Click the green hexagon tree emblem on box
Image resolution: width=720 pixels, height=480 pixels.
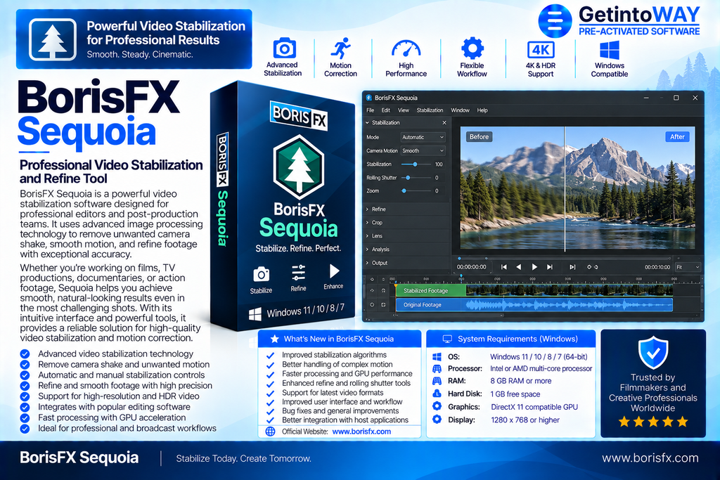point(299,167)
